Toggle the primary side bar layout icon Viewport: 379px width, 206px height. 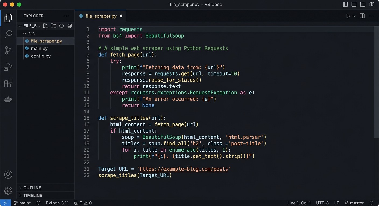click(x=345, y=5)
